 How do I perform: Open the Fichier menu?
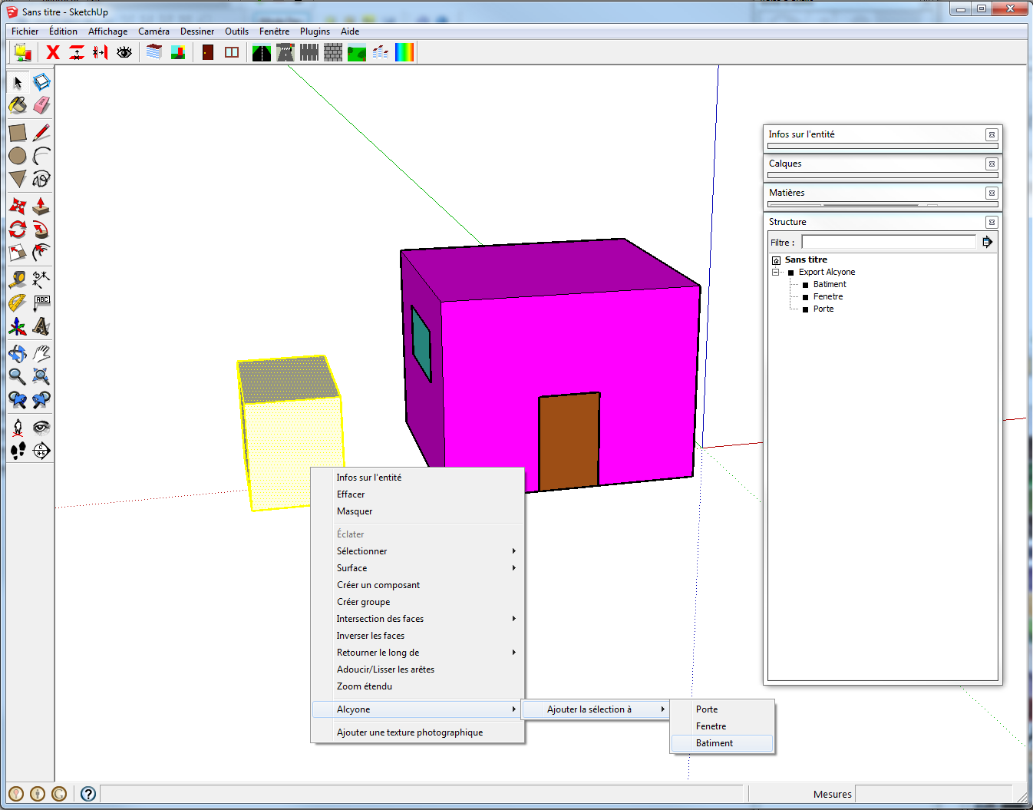(25, 31)
